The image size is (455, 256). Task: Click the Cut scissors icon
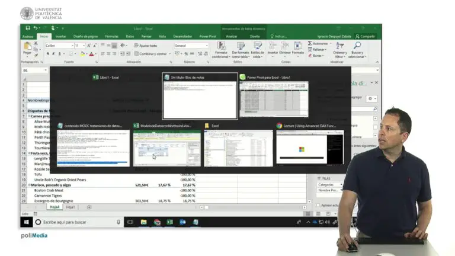coord(36,43)
